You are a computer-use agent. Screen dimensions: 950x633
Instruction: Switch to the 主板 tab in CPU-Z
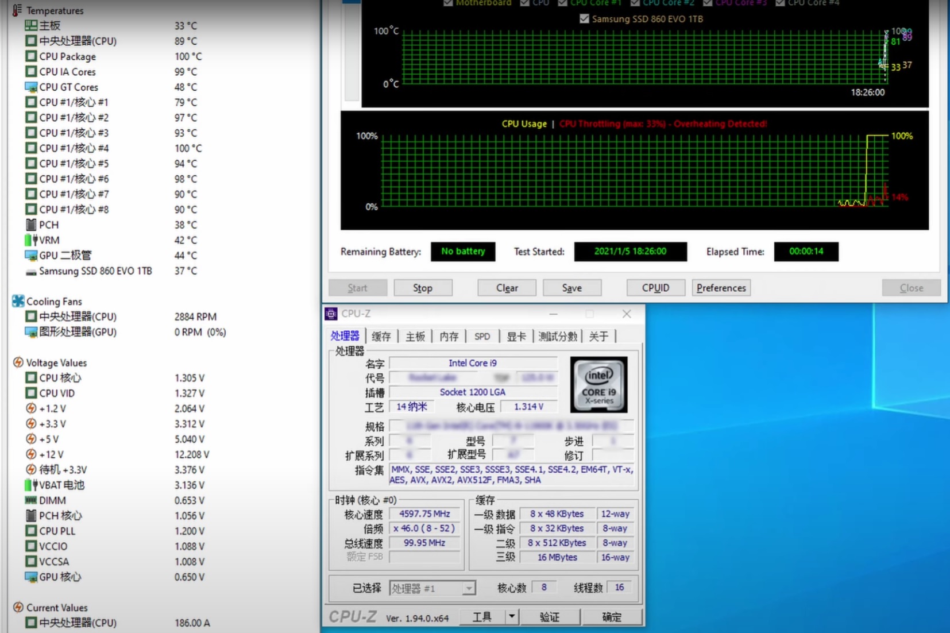(415, 337)
